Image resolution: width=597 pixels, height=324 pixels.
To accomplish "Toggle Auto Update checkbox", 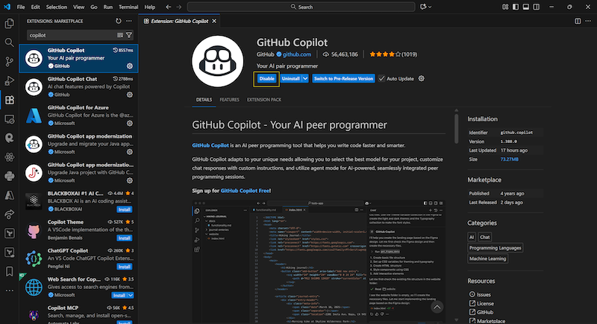I will pyautogui.click(x=381, y=79).
